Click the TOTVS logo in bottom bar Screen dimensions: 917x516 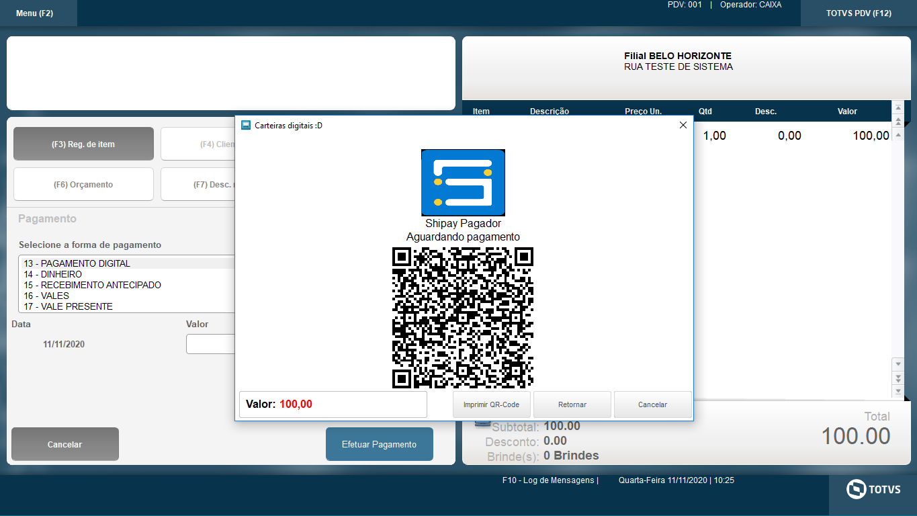pyautogui.click(x=873, y=489)
